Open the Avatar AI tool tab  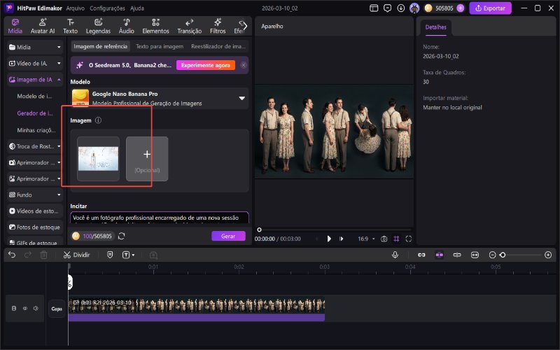pyautogui.click(x=43, y=26)
